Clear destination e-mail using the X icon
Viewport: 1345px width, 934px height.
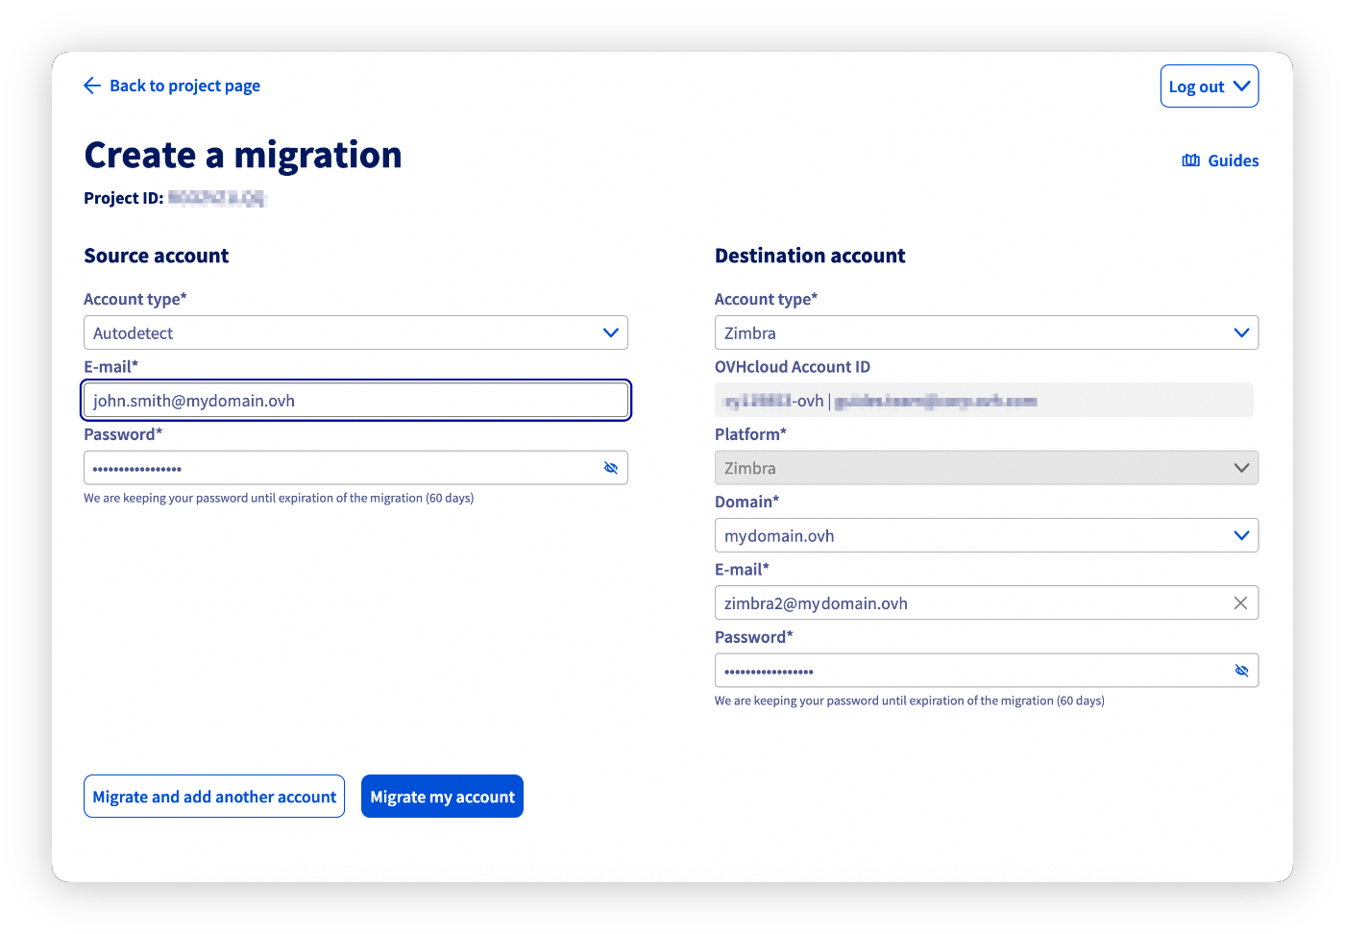tap(1240, 602)
